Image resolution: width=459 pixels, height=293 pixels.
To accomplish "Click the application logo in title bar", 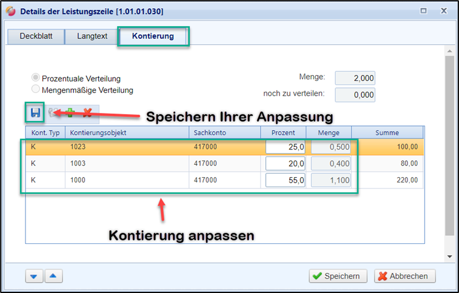I will [11, 11].
